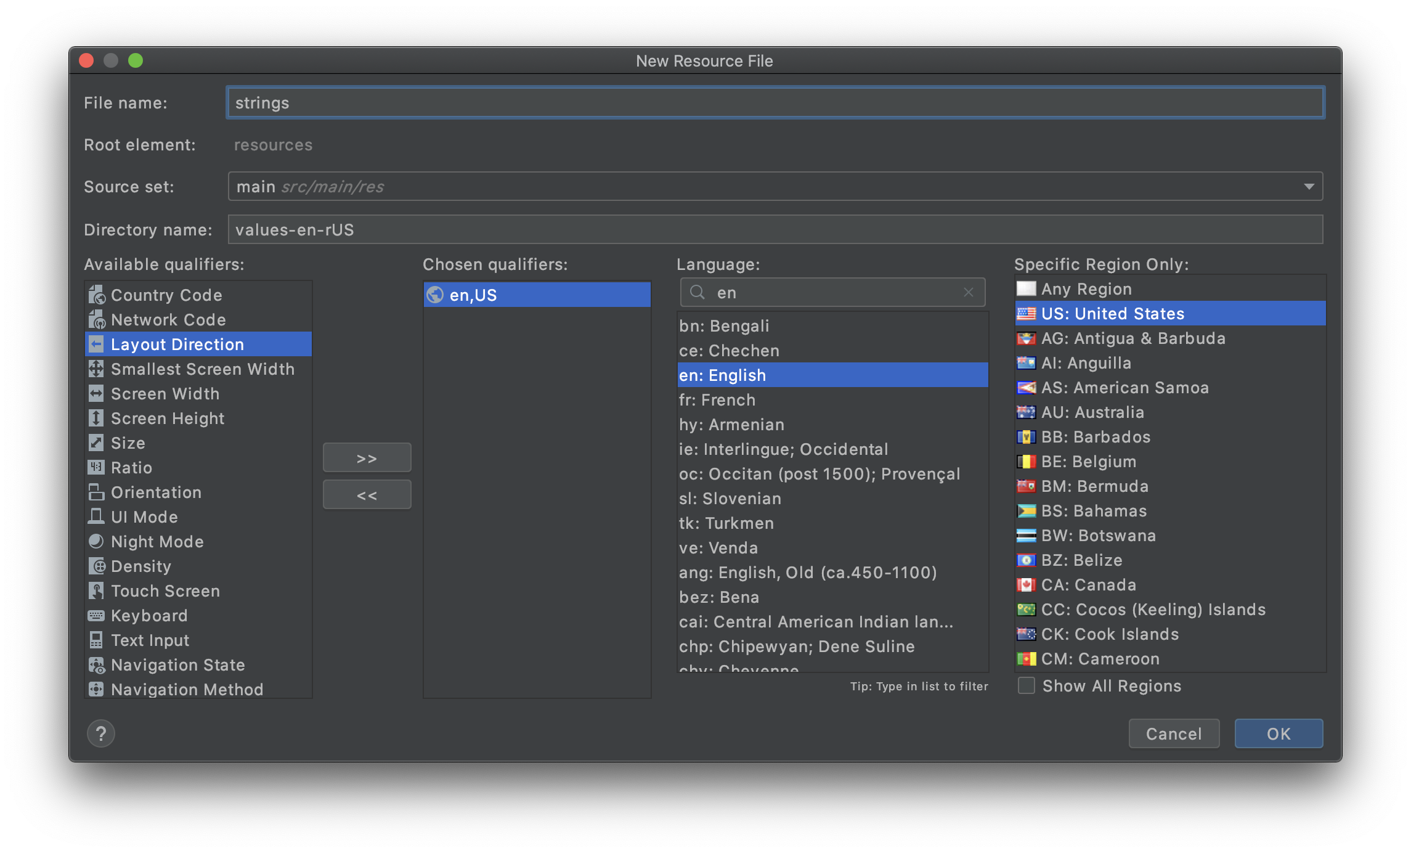Enable Show All Regions checkbox

pyautogui.click(x=1027, y=685)
